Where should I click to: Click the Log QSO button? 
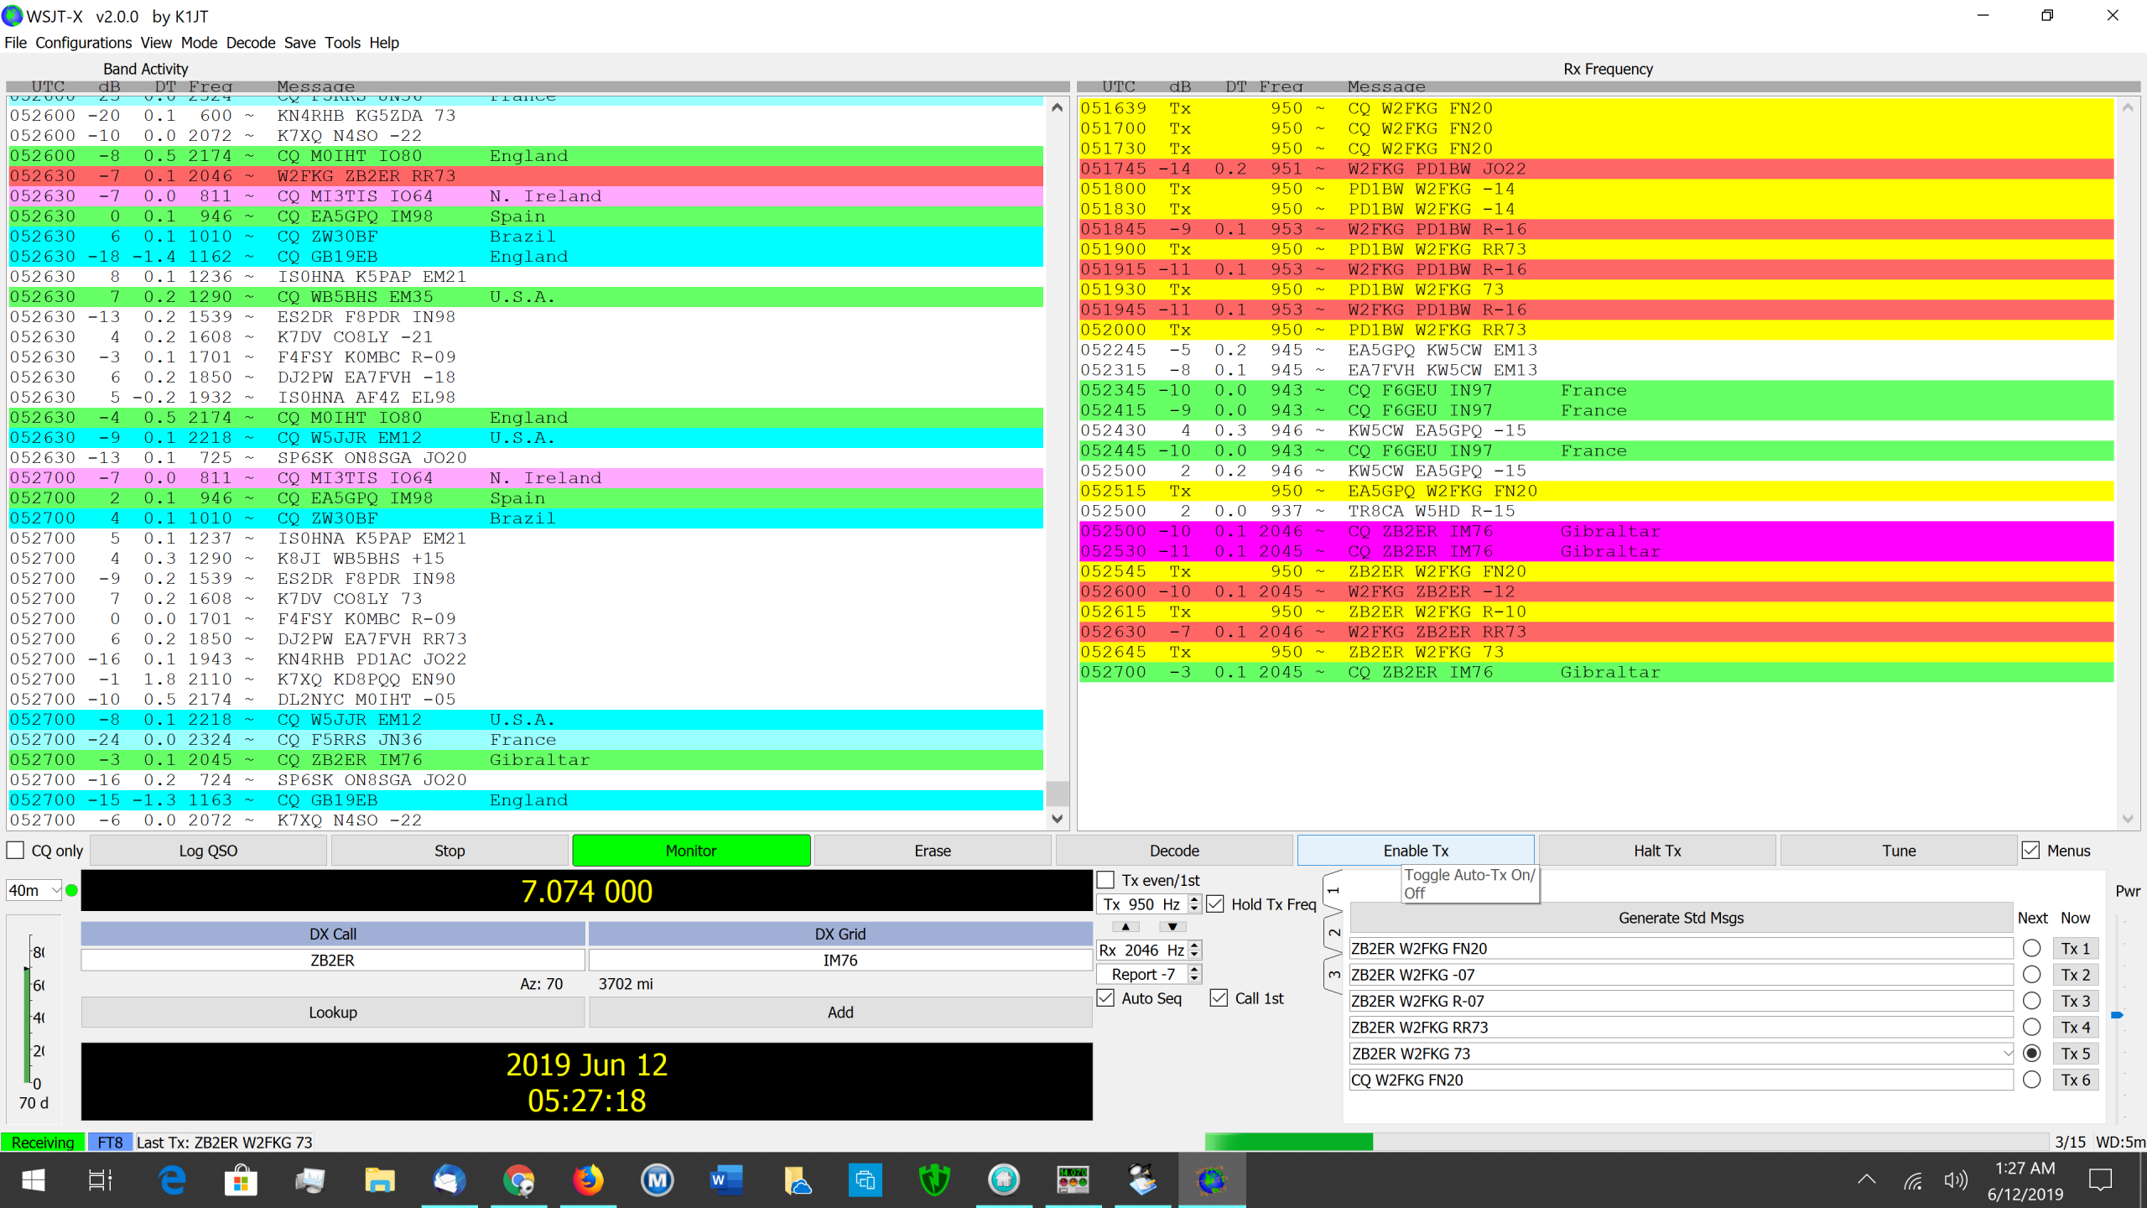click(x=207, y=850)
